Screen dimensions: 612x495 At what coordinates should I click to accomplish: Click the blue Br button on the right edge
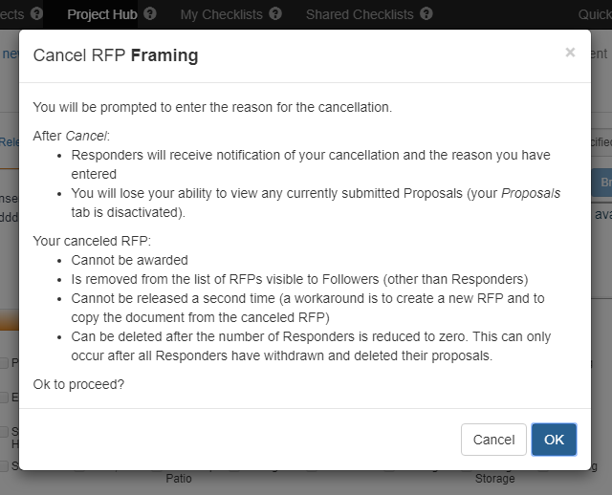(601, 183)
